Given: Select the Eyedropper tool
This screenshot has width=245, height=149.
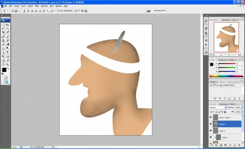Looking at the screenshot, I should pos(7,61).
